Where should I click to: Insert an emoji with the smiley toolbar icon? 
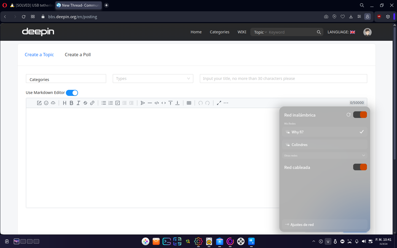46,103
